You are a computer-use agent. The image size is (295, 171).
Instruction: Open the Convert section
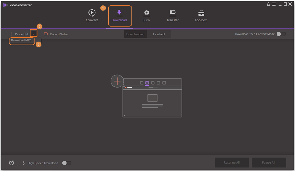(x=92, y=16)
